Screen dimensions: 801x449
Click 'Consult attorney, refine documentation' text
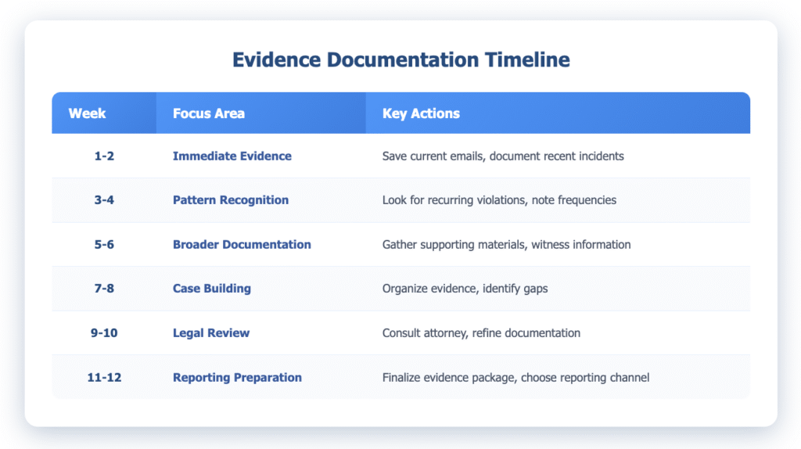[481, 332]
